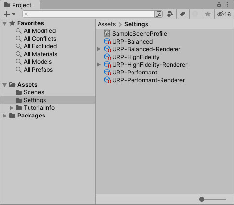Select the Packages folder
Viewport: 234px width, 205px height.
pos(31,116)
